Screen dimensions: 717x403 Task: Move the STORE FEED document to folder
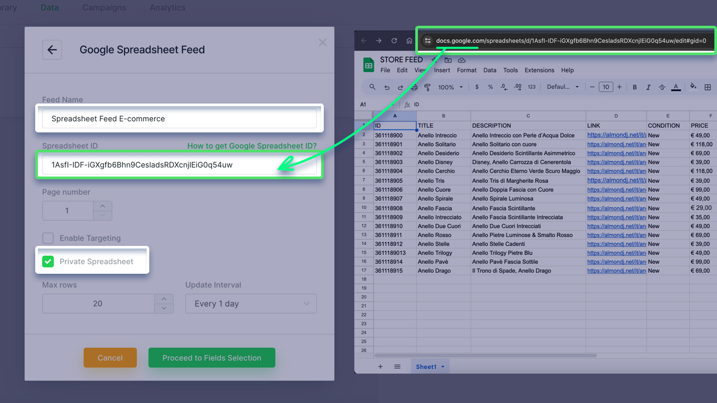448,60
